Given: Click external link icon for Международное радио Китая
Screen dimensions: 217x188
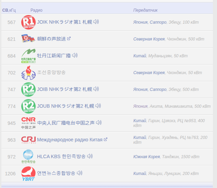Looking at the screenshot, I should pyautogui.click(x=106, y=139).
